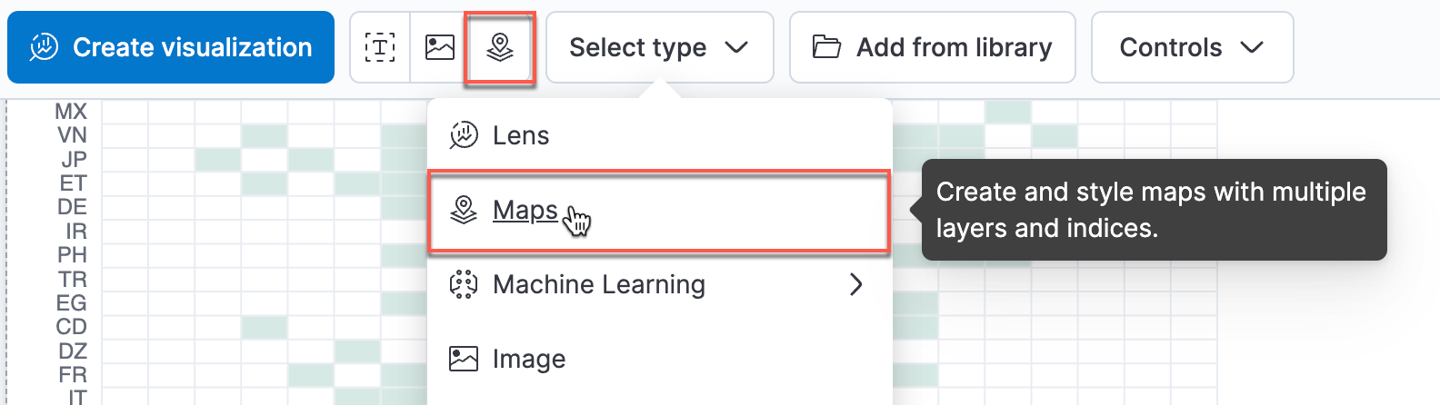
Task: Click the Lens icon in the menu
Action: (464, 135)
